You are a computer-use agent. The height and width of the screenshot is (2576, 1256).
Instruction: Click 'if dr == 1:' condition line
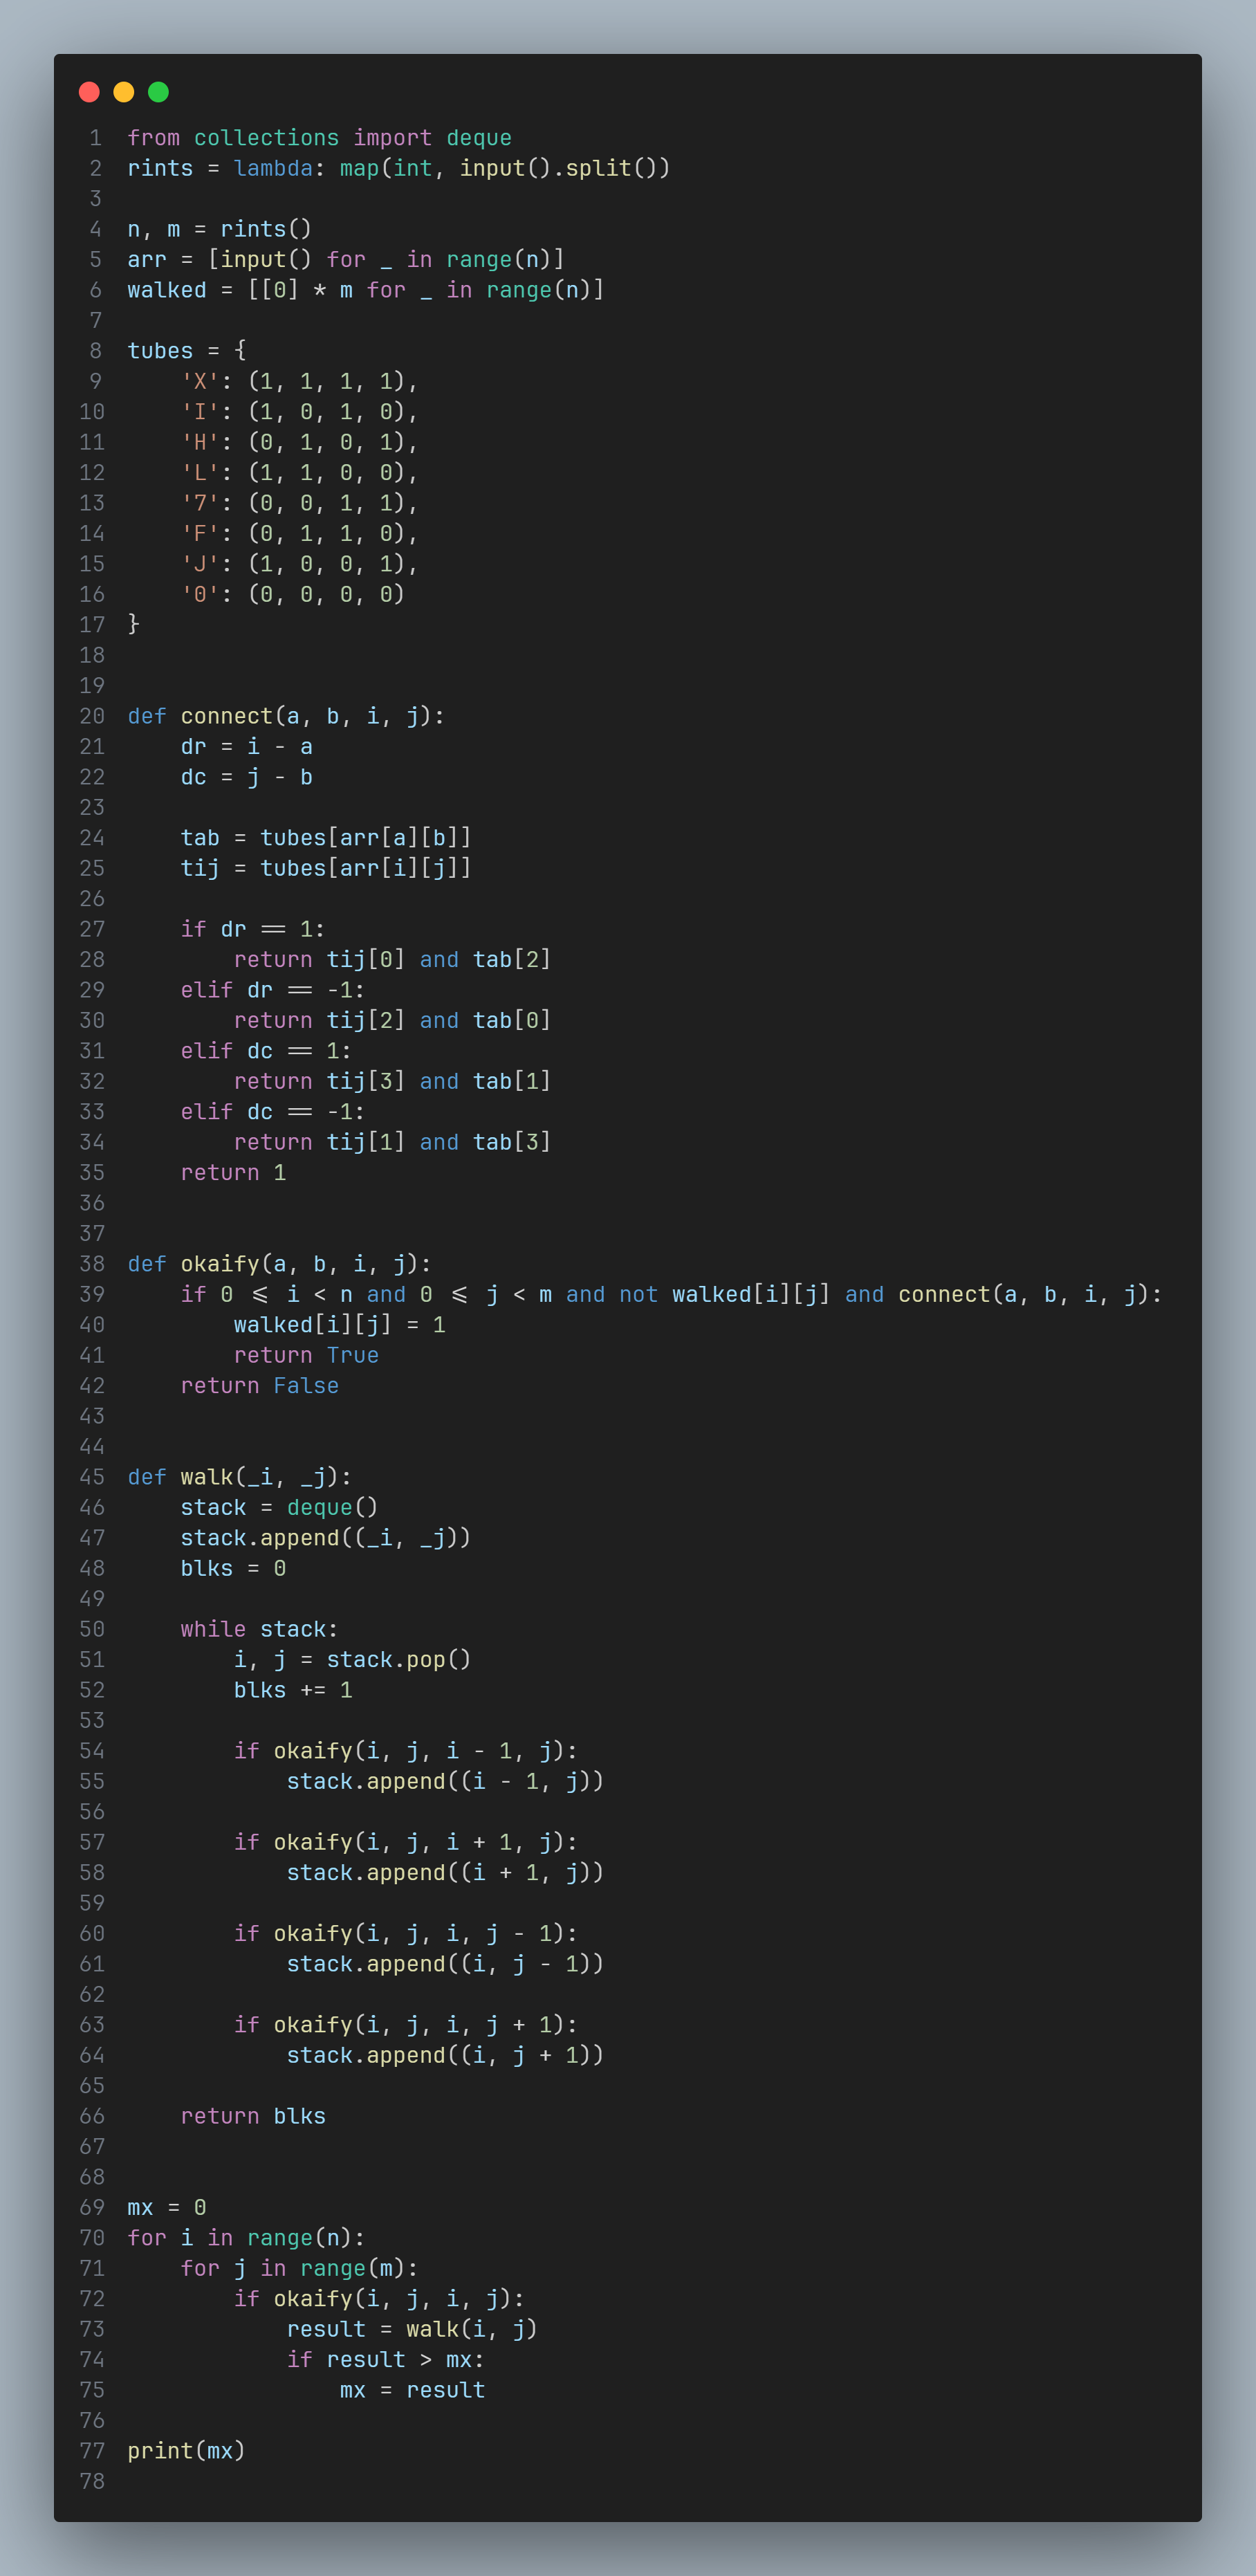coord(252,929)
